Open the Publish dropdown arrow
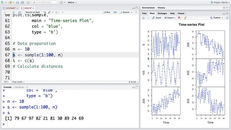Viewport: 231px width, 130px height. click(x=222, y=18)
